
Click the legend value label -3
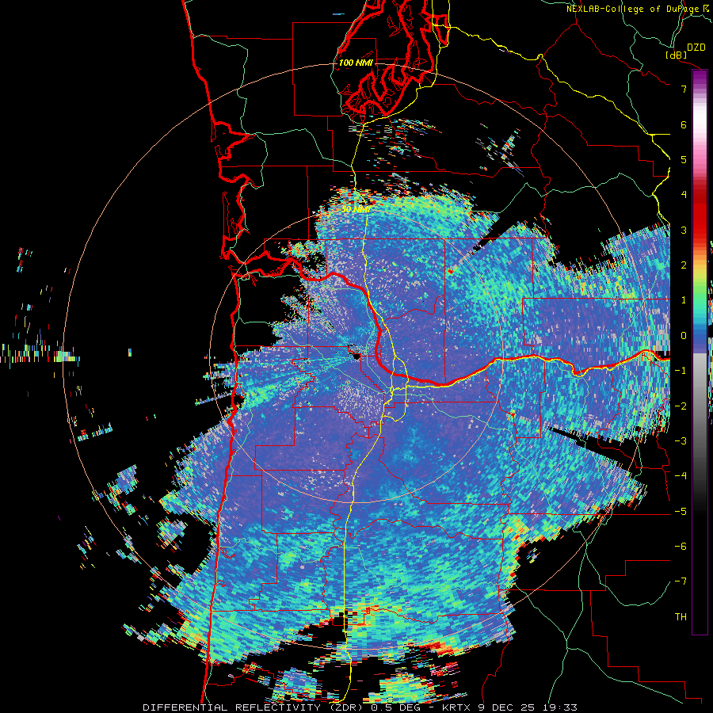coord(681,441)
